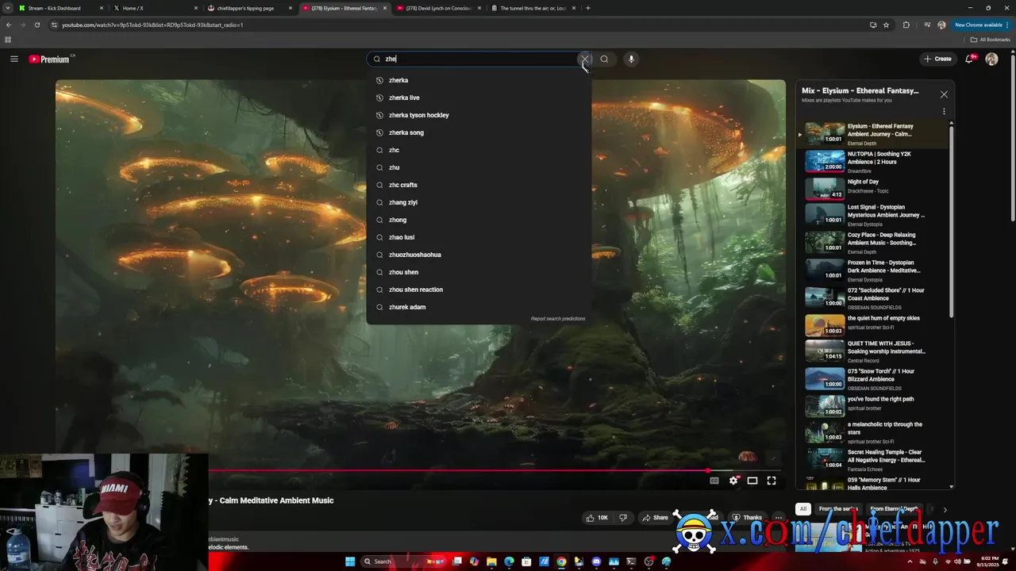Switch to David Lynch on Consciousness tab
The height and width of the screenshot is (571, 1016).
pyautogui.click(x=438, y=8)
